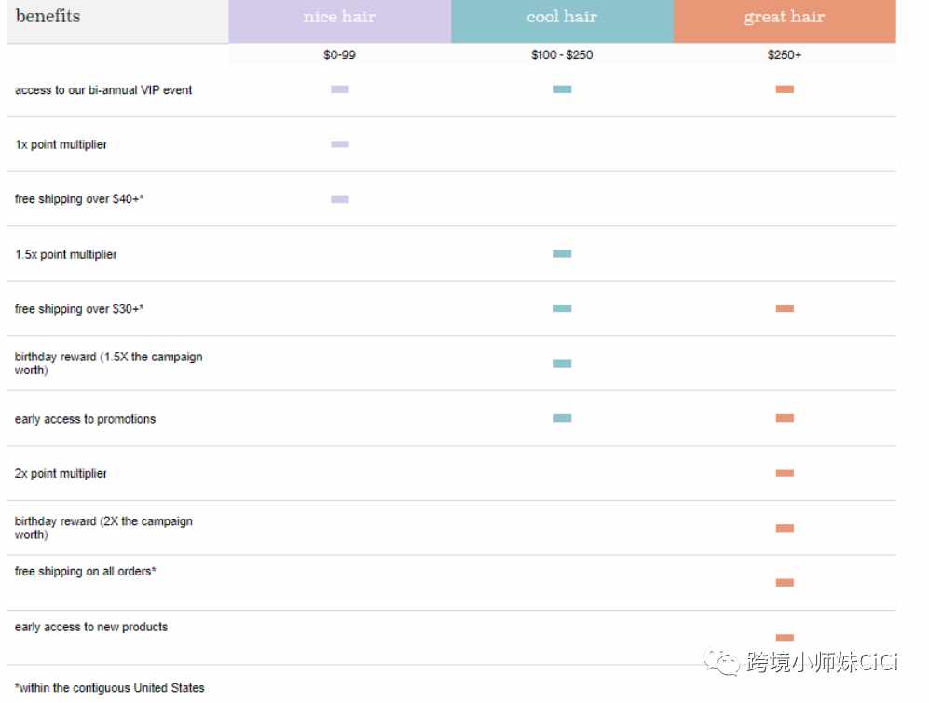Viewport: 929px width, 703px height.
Task: Click the 'benefits' heading
Action: click(x=48, y=16)
